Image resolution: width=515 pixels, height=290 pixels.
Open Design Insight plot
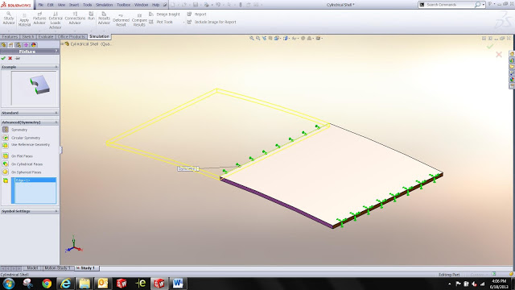click(x=164, y=14)
